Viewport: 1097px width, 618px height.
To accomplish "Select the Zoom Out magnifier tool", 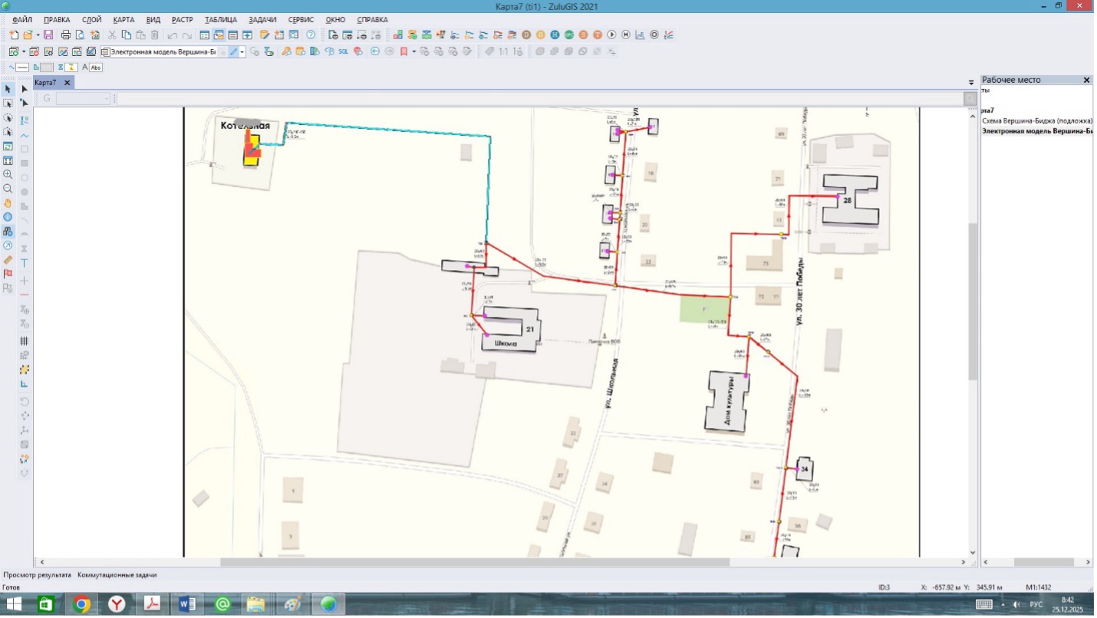I will click(8, 189).
